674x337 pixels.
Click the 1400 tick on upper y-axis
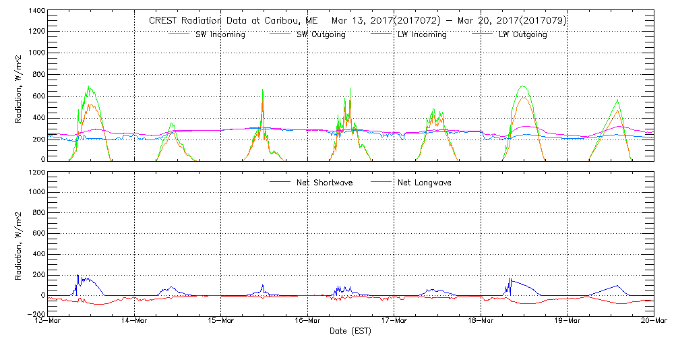coord(36,12)
